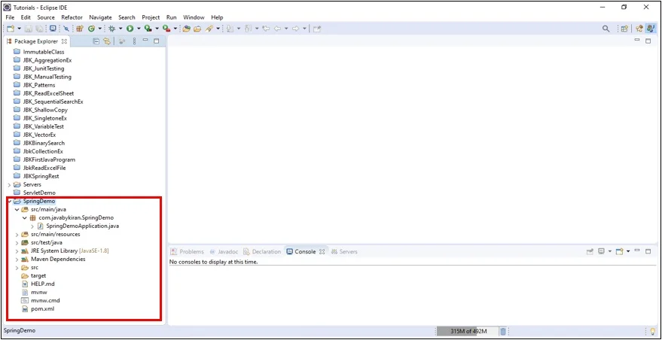Run garbage collector trash icon
This screenshot has width=662, height=340.
(x=503, y=331)
